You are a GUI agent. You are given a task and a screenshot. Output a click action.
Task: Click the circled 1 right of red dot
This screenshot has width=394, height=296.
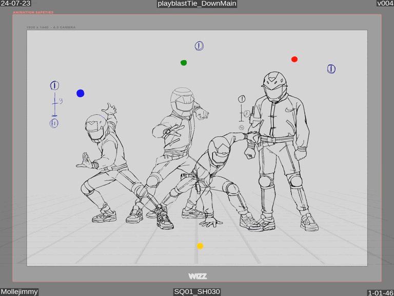click(x=331, y=69)
